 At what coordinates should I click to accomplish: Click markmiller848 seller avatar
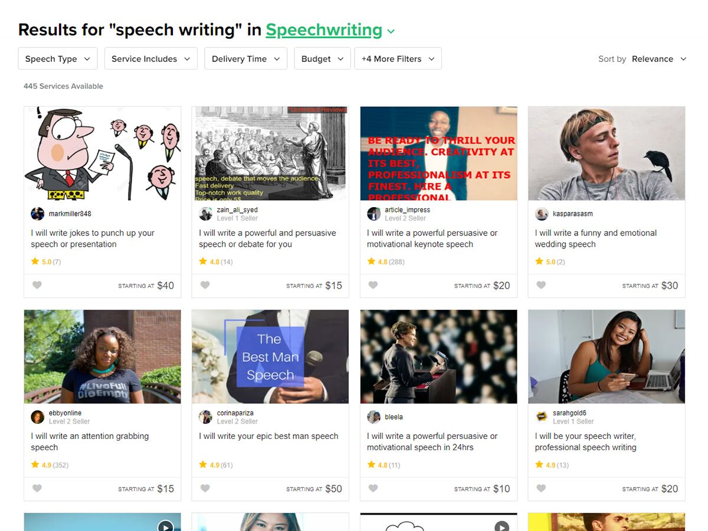(38, 214)
